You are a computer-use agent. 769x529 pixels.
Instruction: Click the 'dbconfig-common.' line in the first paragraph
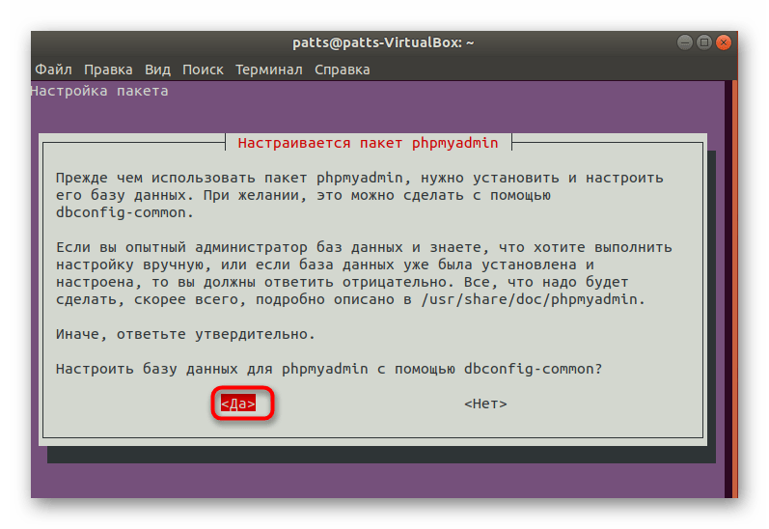124,212
